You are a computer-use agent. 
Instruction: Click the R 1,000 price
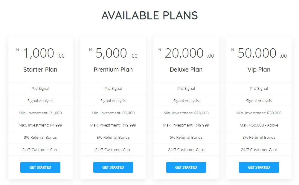[x=39, y=53]
